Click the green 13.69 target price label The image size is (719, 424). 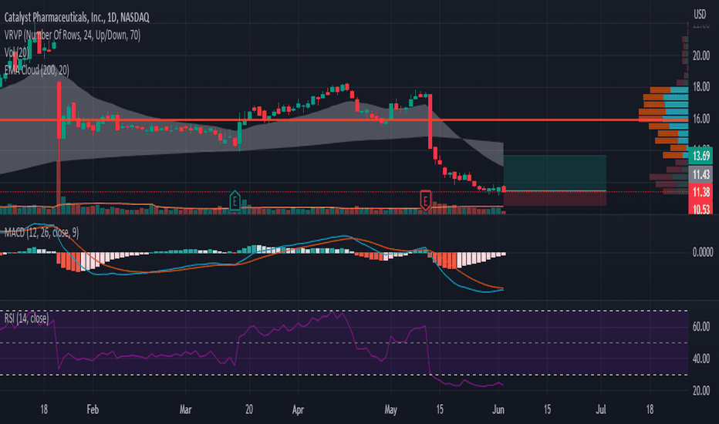[x=700, y=156]
